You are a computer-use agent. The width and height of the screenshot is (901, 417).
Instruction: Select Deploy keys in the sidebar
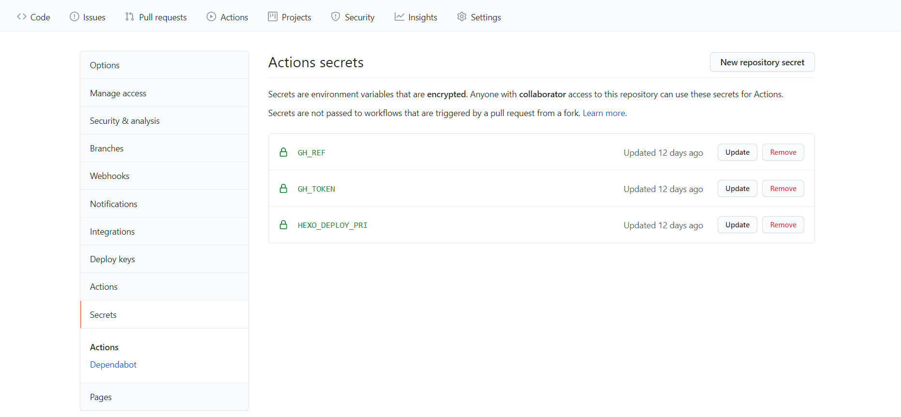pos(112,259)
